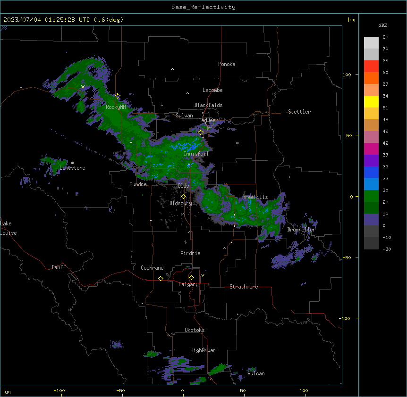The image size is (407, 397).
Task: Click the RedDeer city label
Action: tap(208, 120)
